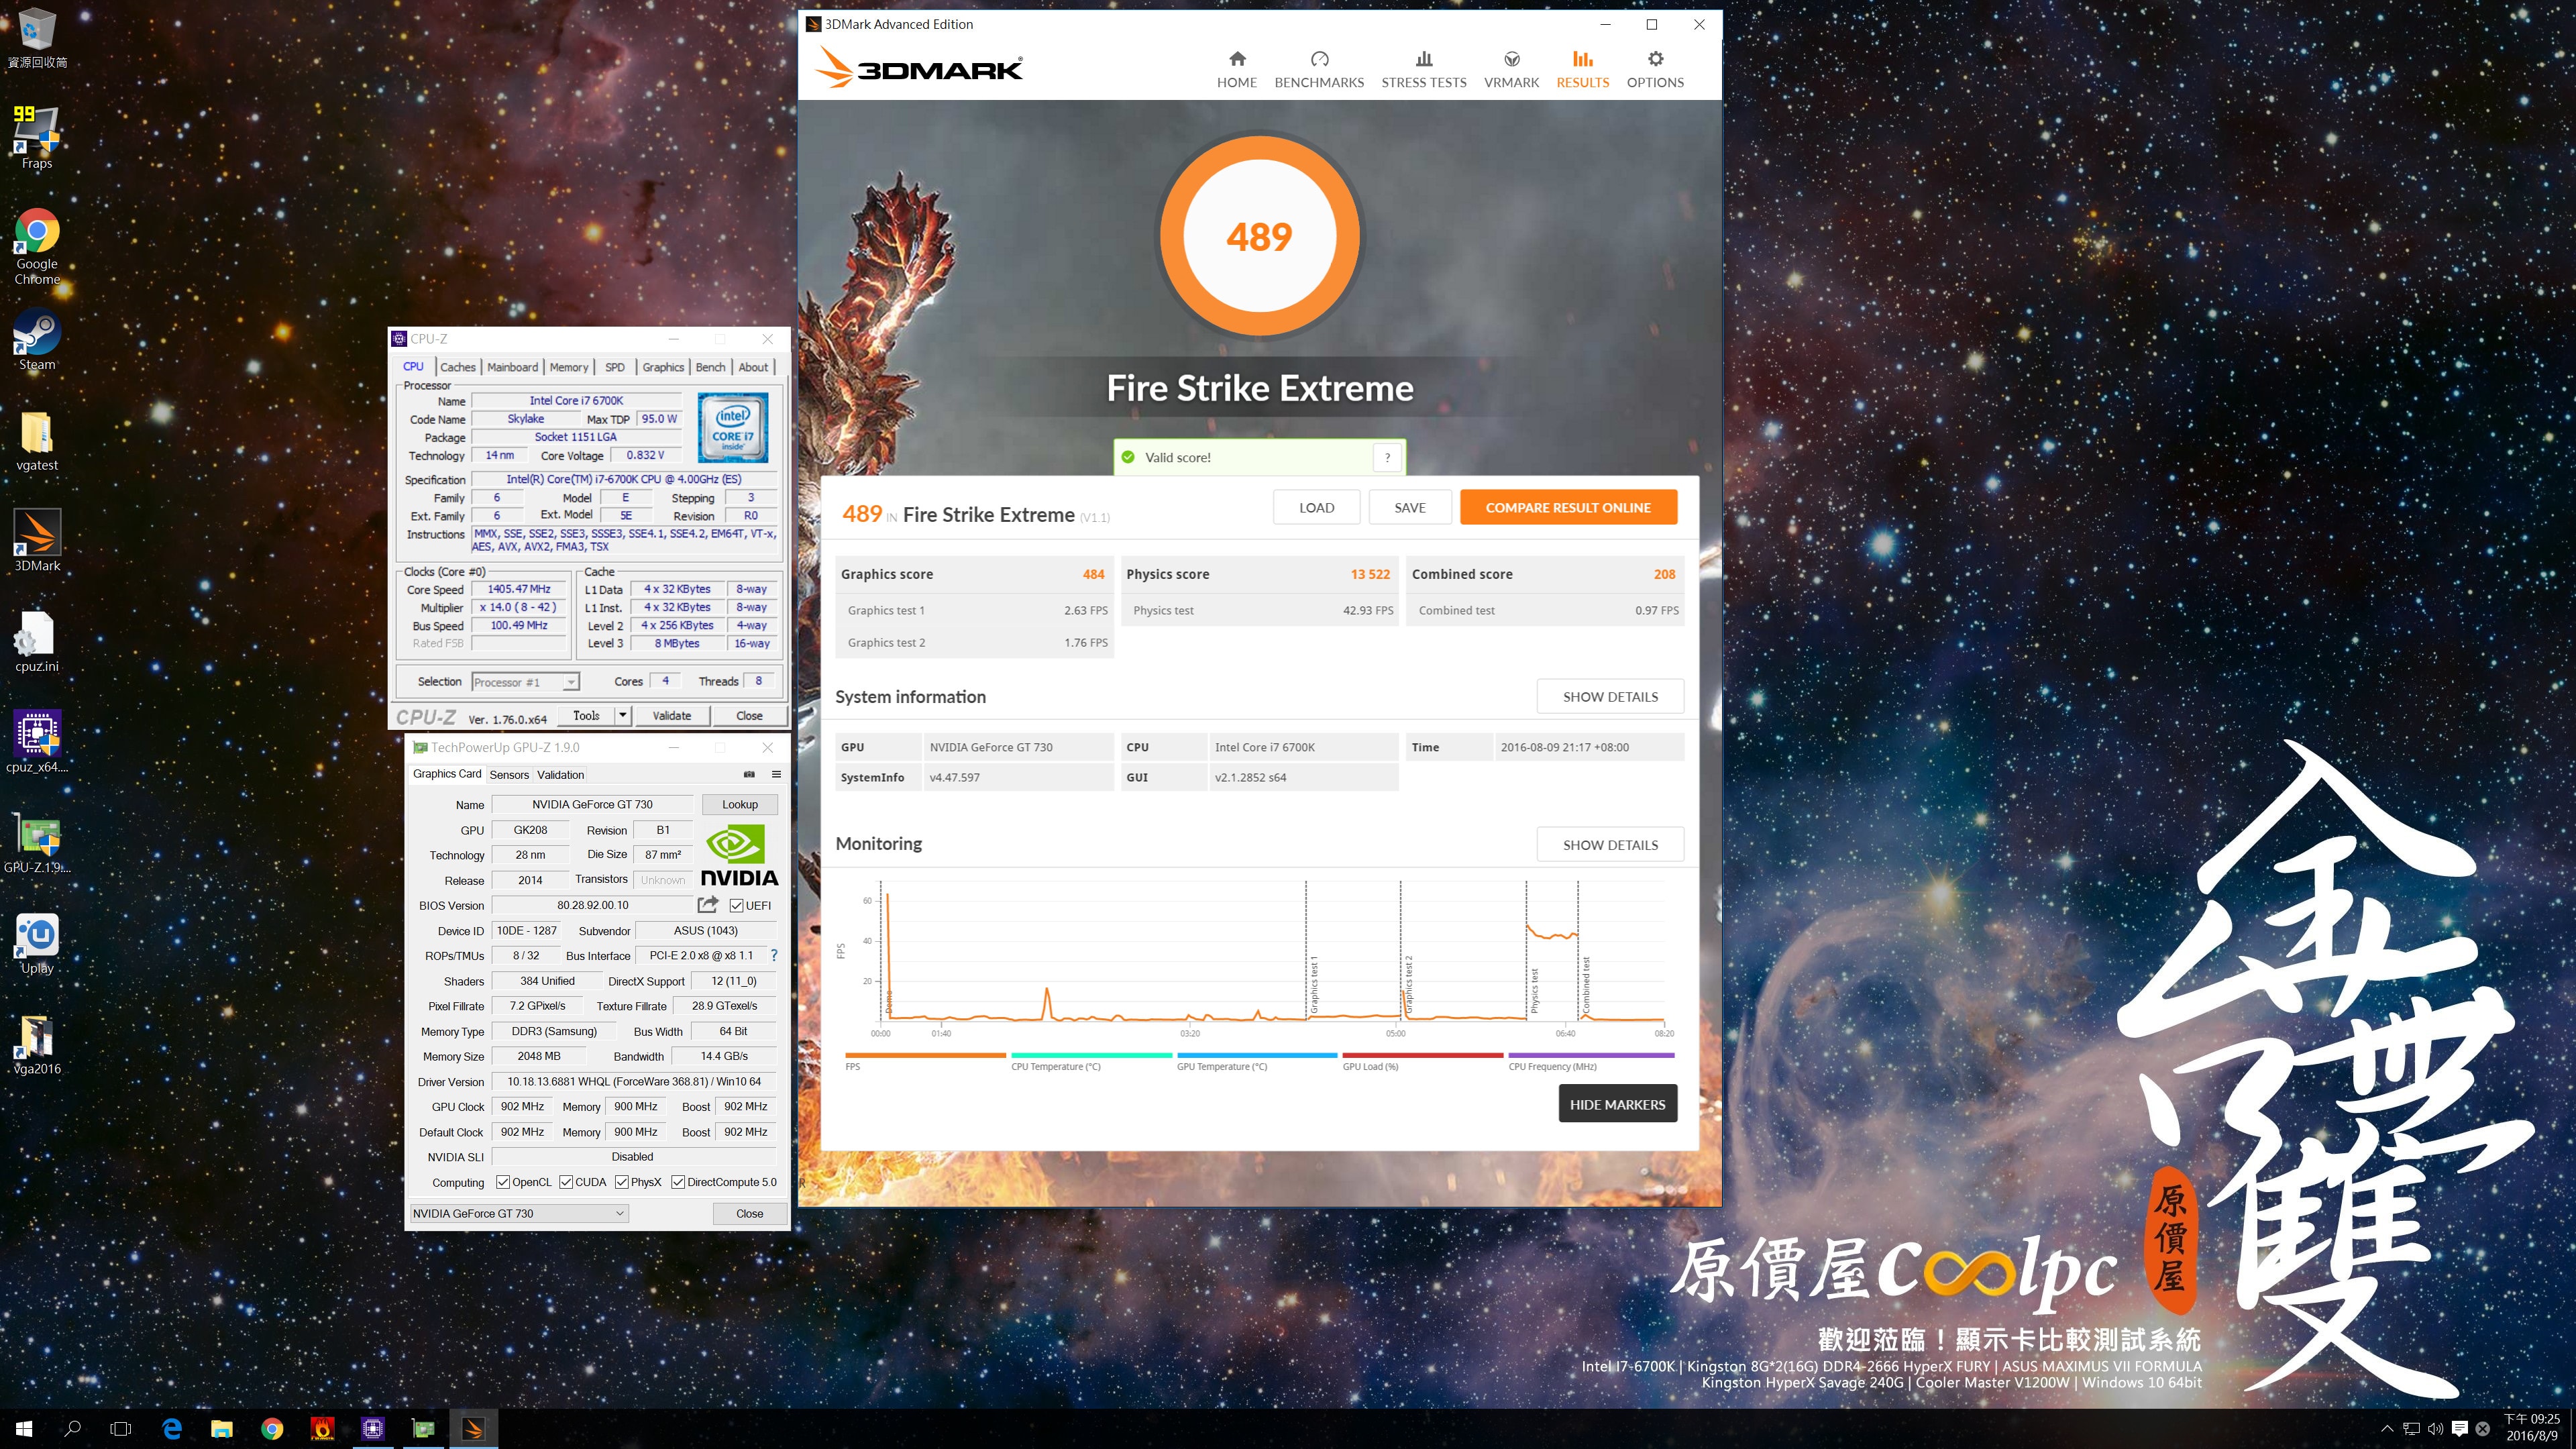The width and height of the screenshot is (2576, 1449).
Task: Click the Bus Interface question mark in GPU-Z
Action: coord(774,955)
